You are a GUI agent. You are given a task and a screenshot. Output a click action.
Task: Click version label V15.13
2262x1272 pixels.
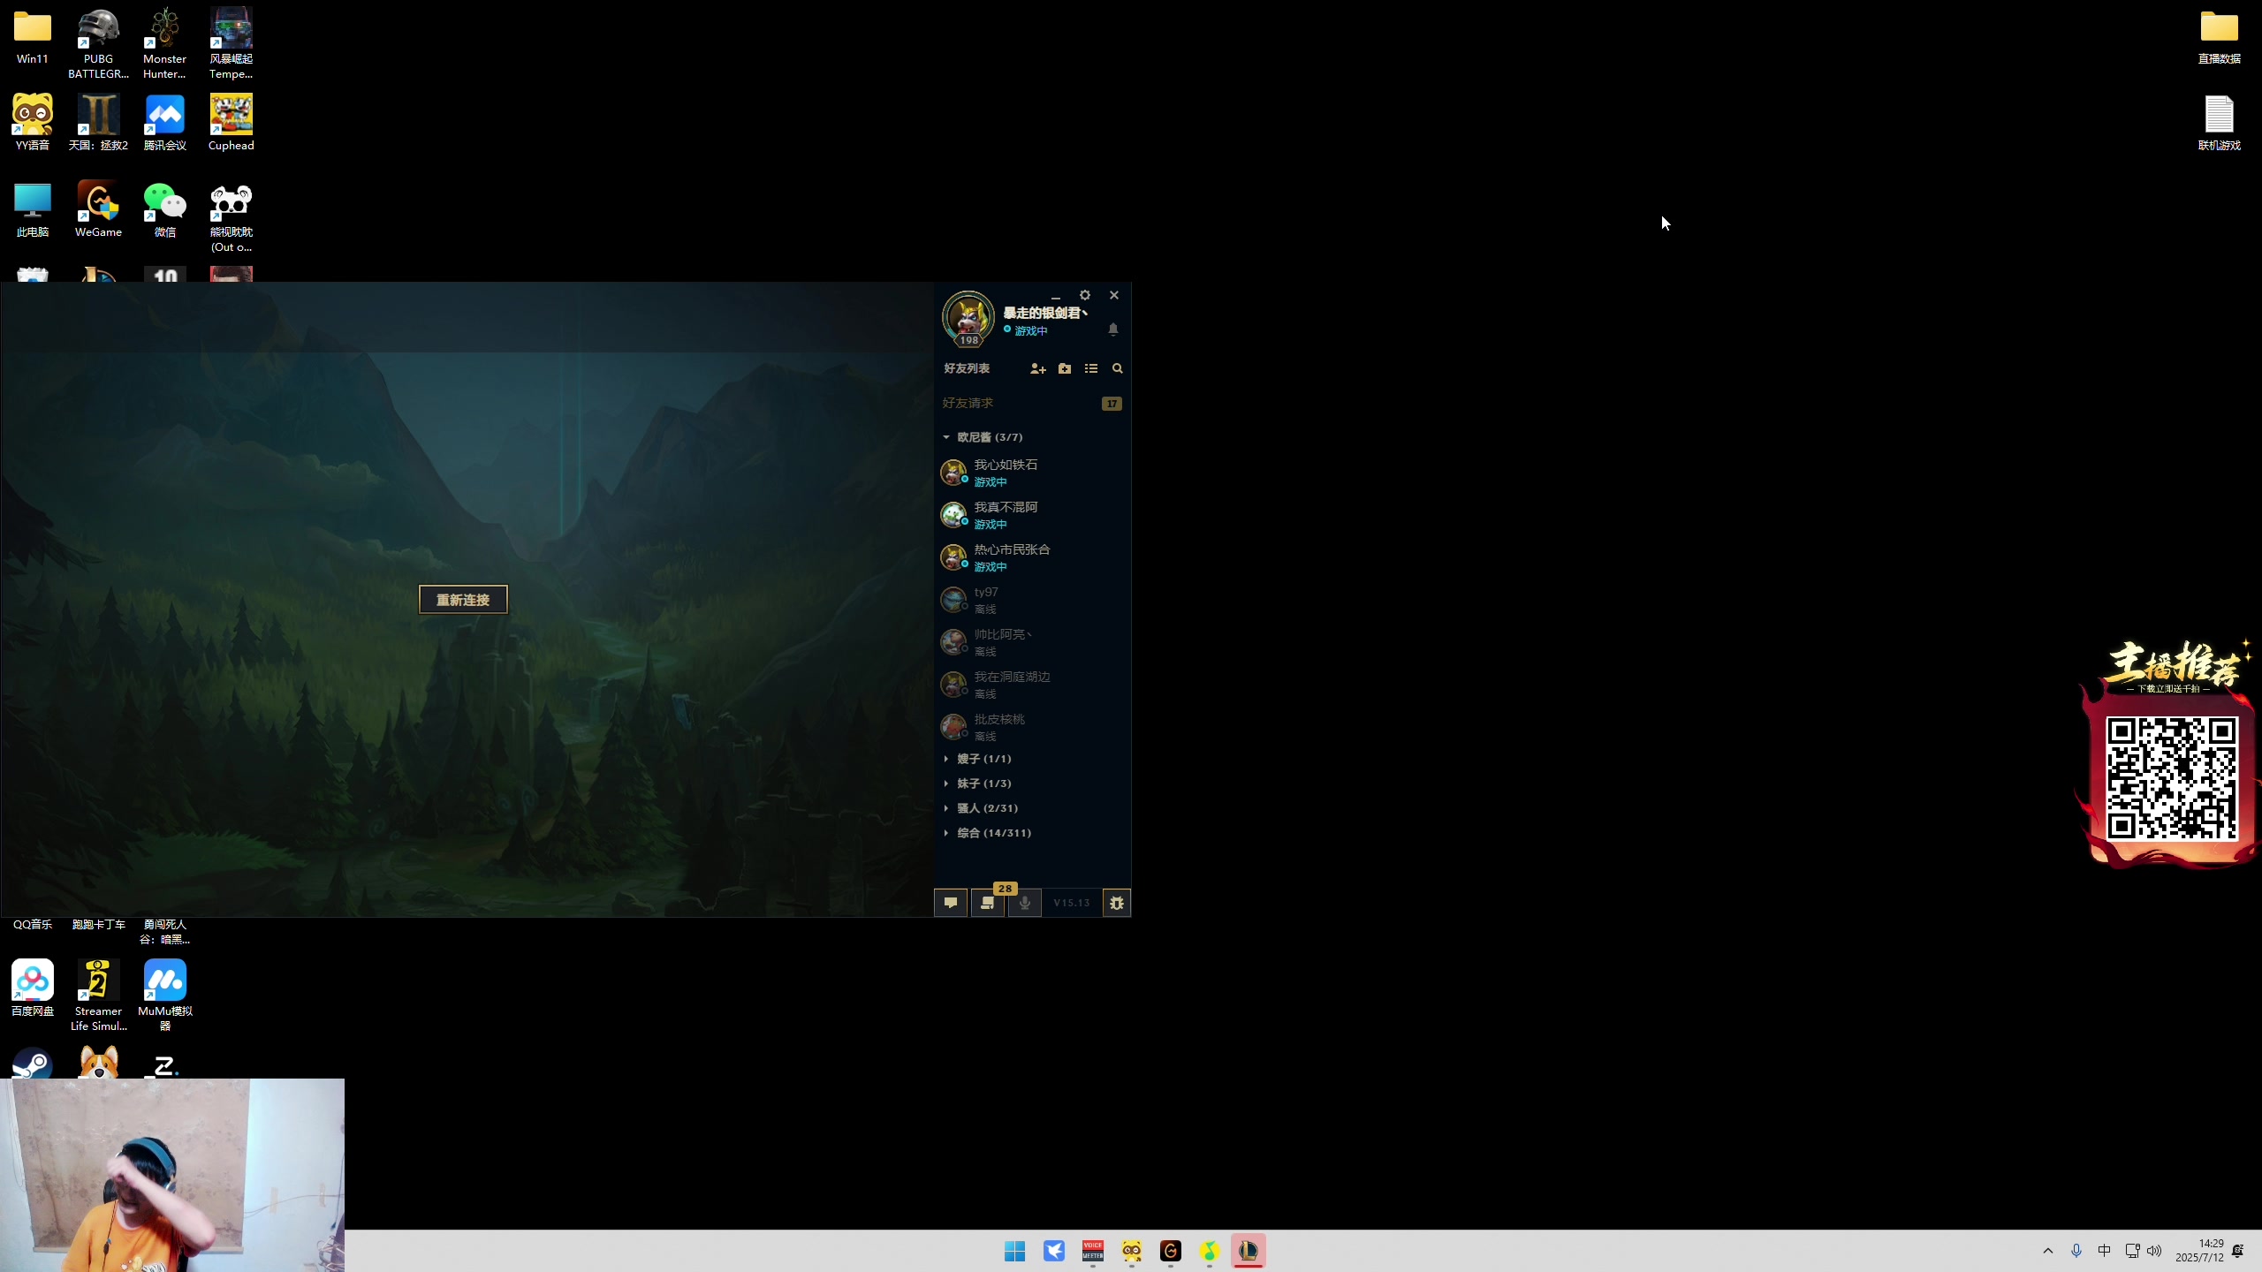click(1072, 903)
